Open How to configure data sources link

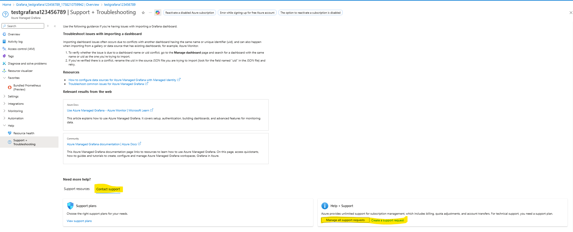(122, 80)
